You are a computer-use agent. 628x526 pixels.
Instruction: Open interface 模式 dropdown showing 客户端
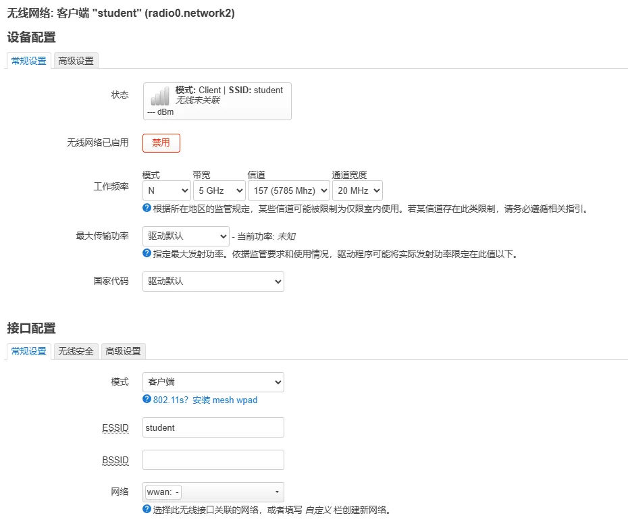pyautogui.click(x=213, y=382)
